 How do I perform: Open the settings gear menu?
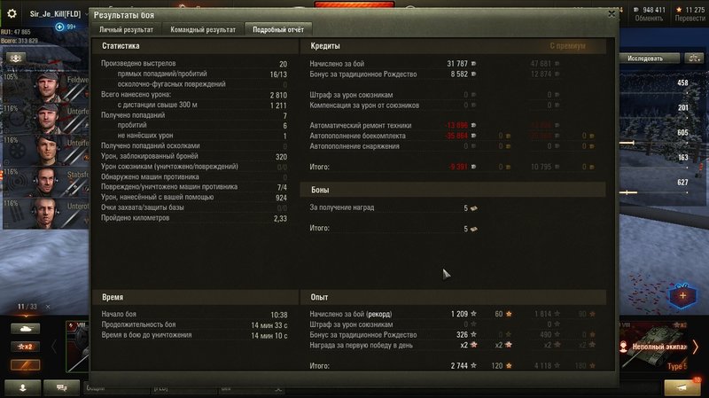tap(12, 13)
